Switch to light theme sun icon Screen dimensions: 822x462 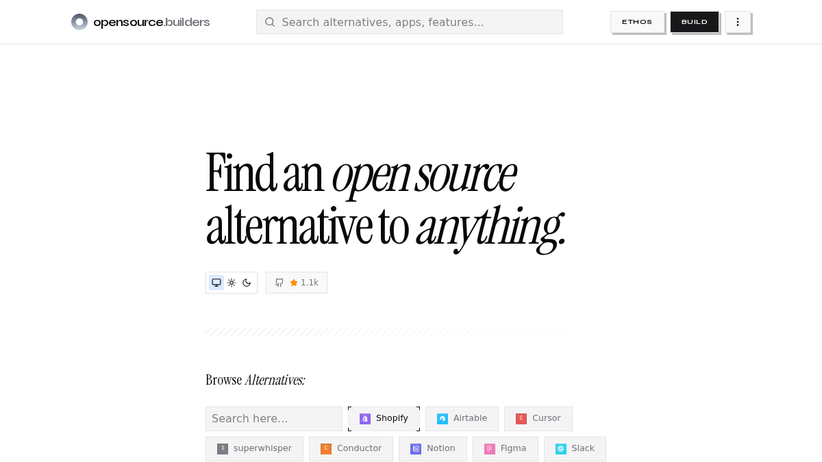[232, 283]
